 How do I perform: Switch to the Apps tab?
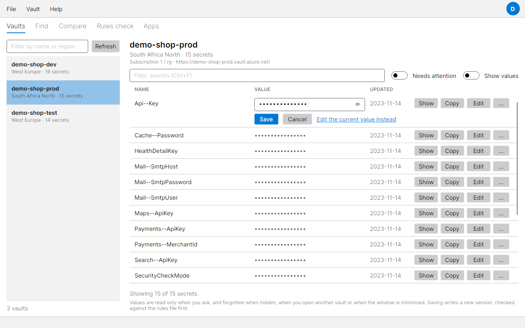tap(151, 26)
